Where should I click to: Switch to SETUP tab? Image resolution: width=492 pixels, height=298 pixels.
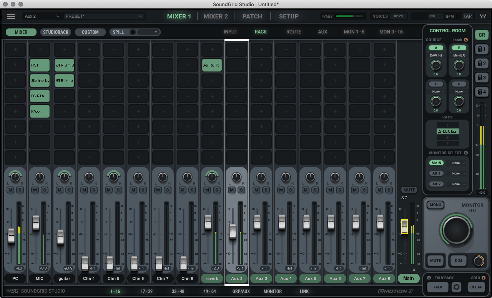click(289, 16)
